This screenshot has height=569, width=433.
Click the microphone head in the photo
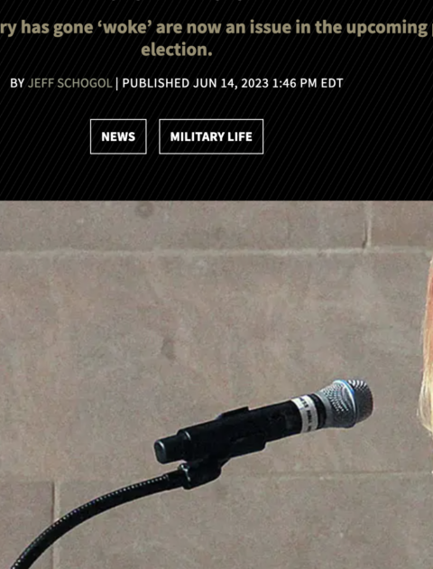coord(347,403)
